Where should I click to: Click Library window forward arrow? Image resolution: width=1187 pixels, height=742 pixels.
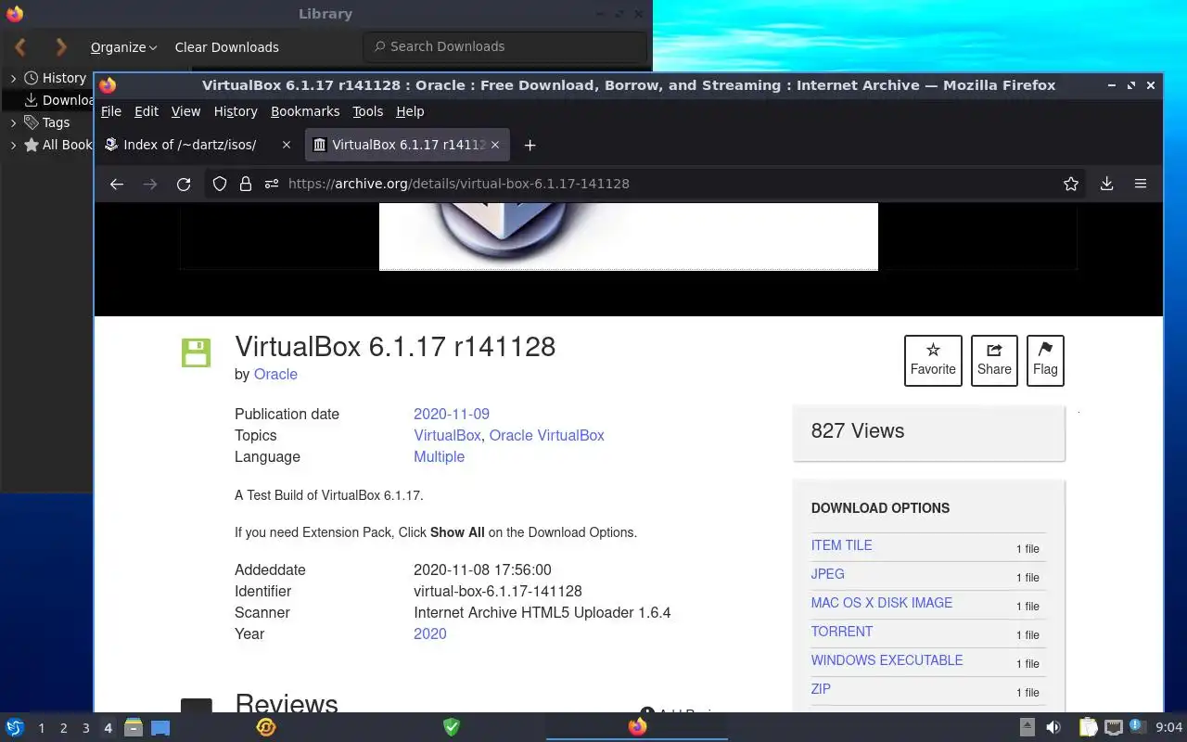pyautogui.click(x=61, y=46)
